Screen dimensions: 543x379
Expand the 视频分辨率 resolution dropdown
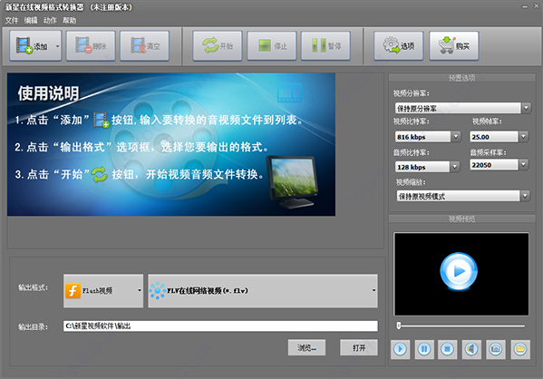pos(526,108)
